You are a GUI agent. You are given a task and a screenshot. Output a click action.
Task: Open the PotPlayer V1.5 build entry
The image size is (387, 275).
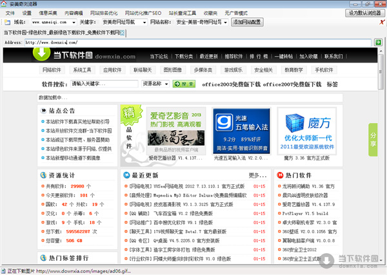305,213
